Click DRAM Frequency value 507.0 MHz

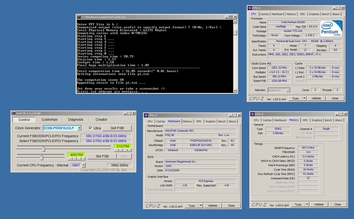click(x=308, y=148)
